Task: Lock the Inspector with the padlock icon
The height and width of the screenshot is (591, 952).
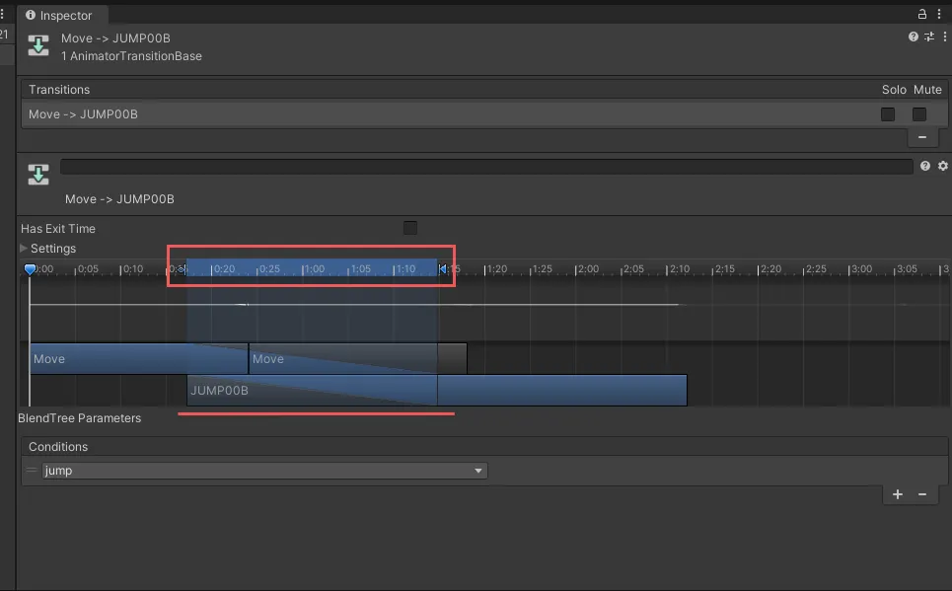Action: [922, 15]
